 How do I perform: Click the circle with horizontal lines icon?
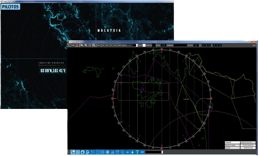point(103,152)
